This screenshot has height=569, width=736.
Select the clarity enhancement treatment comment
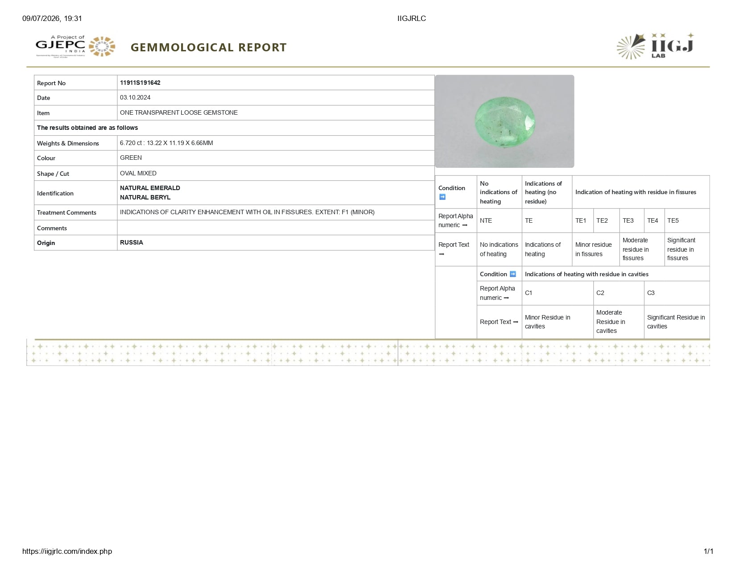247,212
